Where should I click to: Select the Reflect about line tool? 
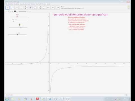point(44,8)
